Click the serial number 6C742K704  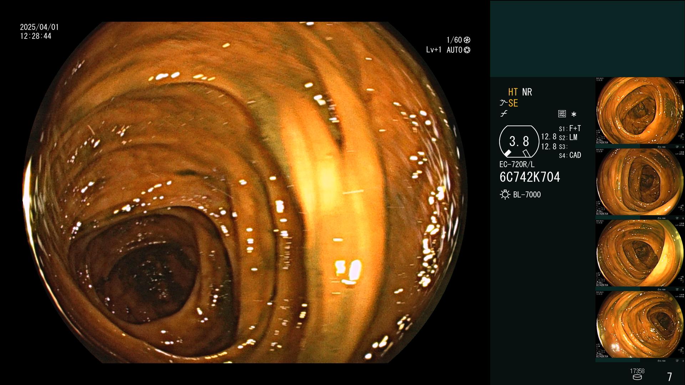[530, 177]
